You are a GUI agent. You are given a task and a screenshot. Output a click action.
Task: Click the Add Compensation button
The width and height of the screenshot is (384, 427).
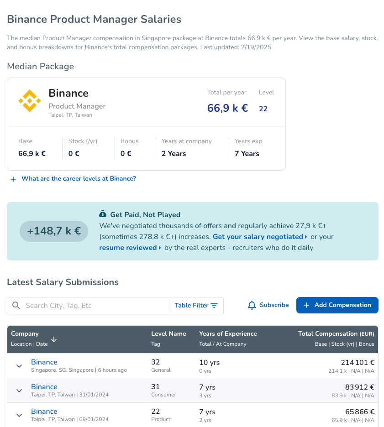337,305
